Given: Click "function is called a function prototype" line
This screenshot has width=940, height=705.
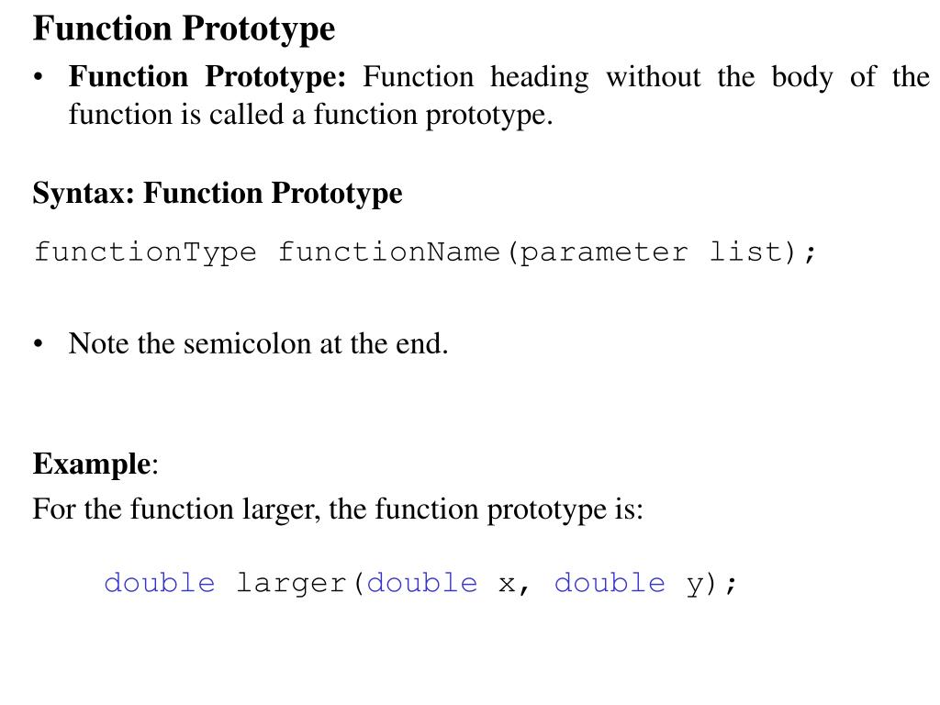Looking at the screenshot, I should [310, 116].
